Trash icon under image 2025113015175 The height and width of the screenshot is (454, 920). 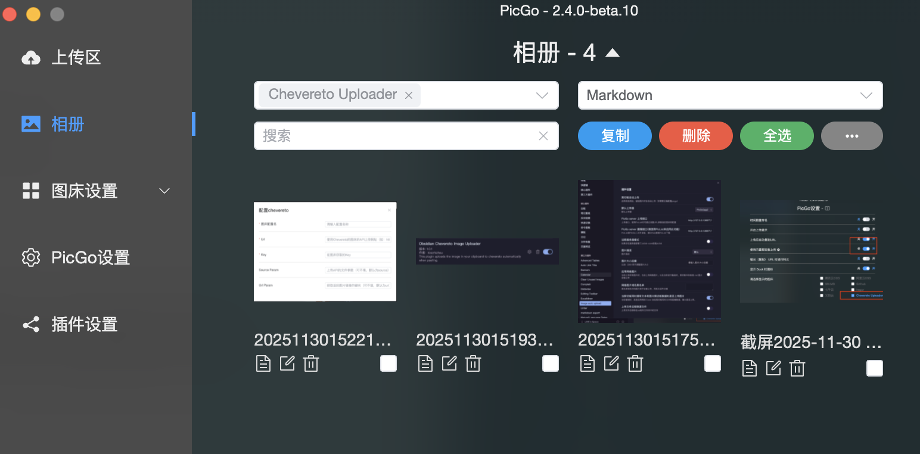[x=635, y=363]
